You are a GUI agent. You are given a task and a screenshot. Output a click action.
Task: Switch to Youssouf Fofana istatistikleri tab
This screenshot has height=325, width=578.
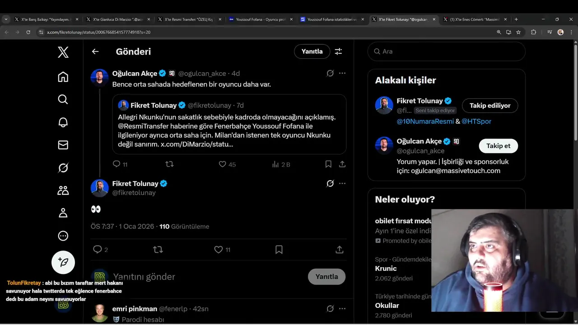click(332, 19)
